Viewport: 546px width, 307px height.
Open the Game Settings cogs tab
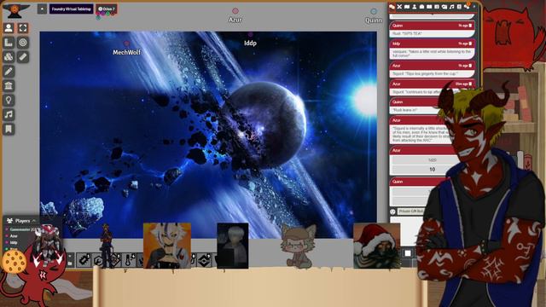click(x=467, y=7)
